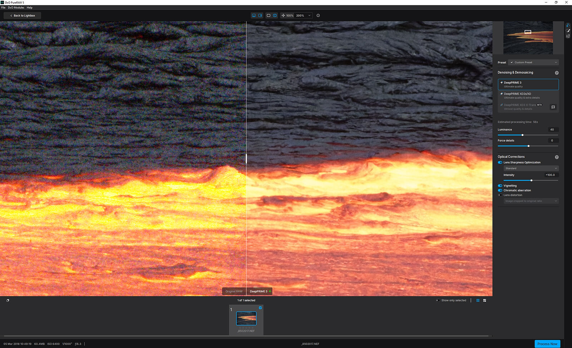
Task: Adjust the Intensity slider
Action: [x=532, y=180]
